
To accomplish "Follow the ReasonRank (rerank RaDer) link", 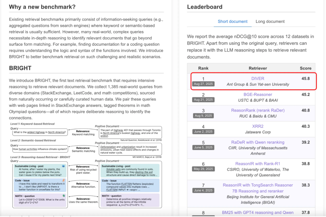I will click(x=257, y=110).
